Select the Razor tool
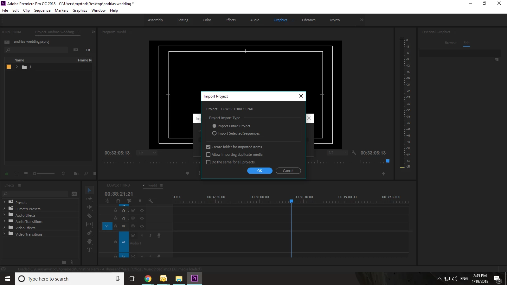This screenshot has height=285, width=507. pyautogui.click(x=89, y=216)
